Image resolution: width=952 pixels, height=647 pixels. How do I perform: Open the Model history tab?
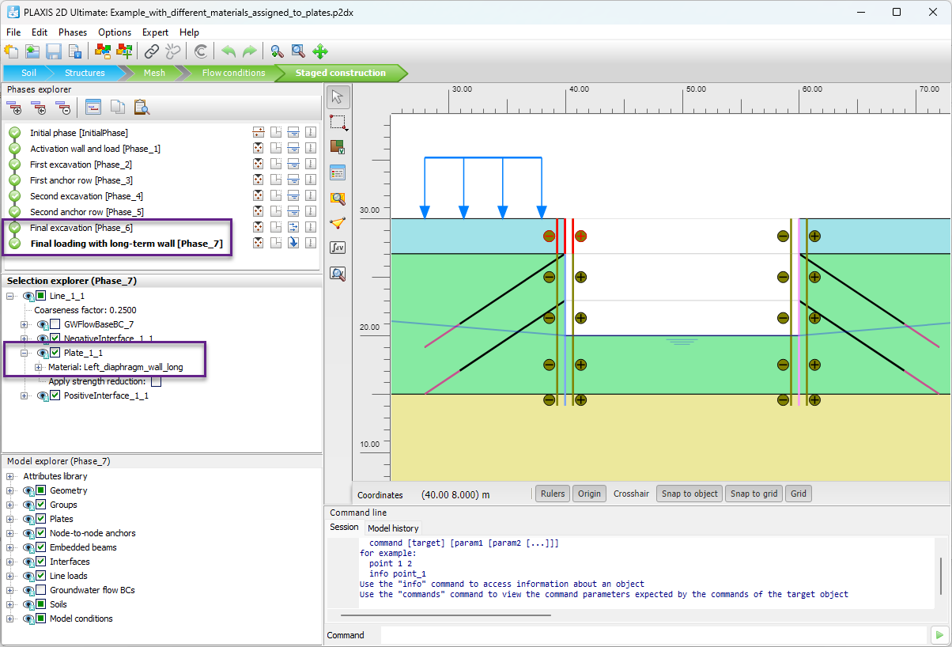tap(394, 528)
